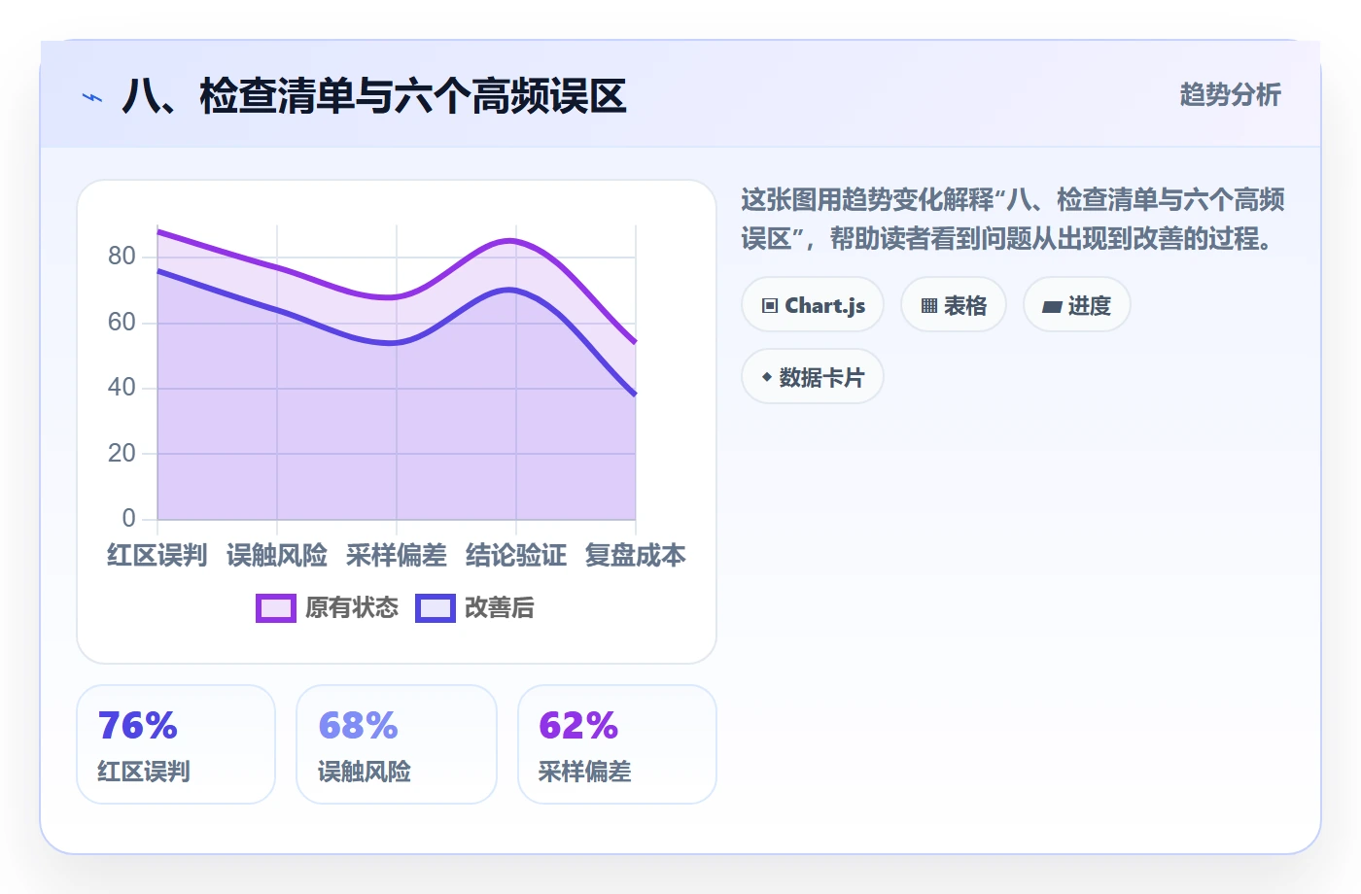Click the grid icon in the 表格 chip
This screenshot has width=1361, height=894.
[929, 306]
